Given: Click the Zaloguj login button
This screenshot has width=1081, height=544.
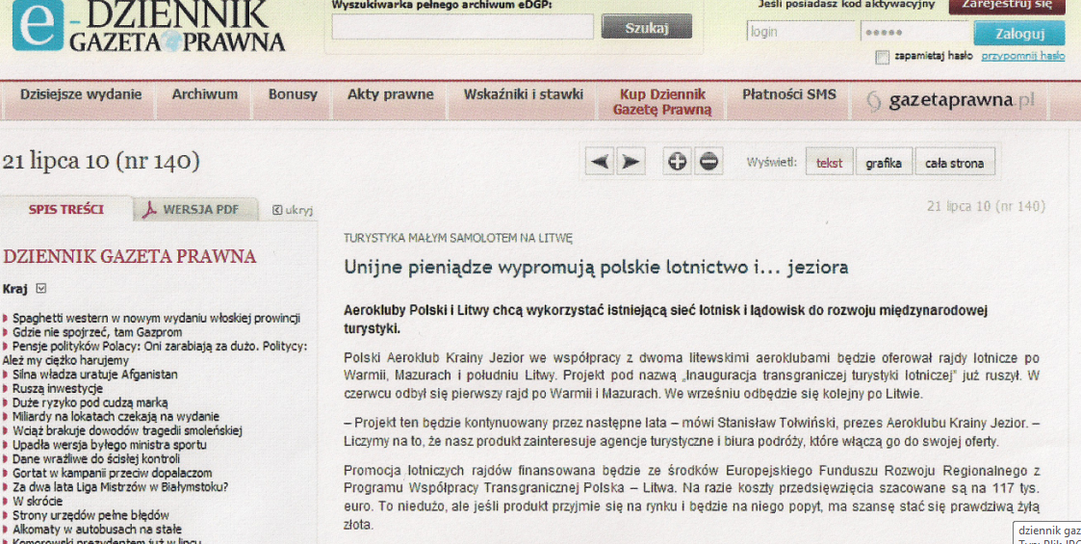Looking at the screenshot, I should coord(1018,34).
